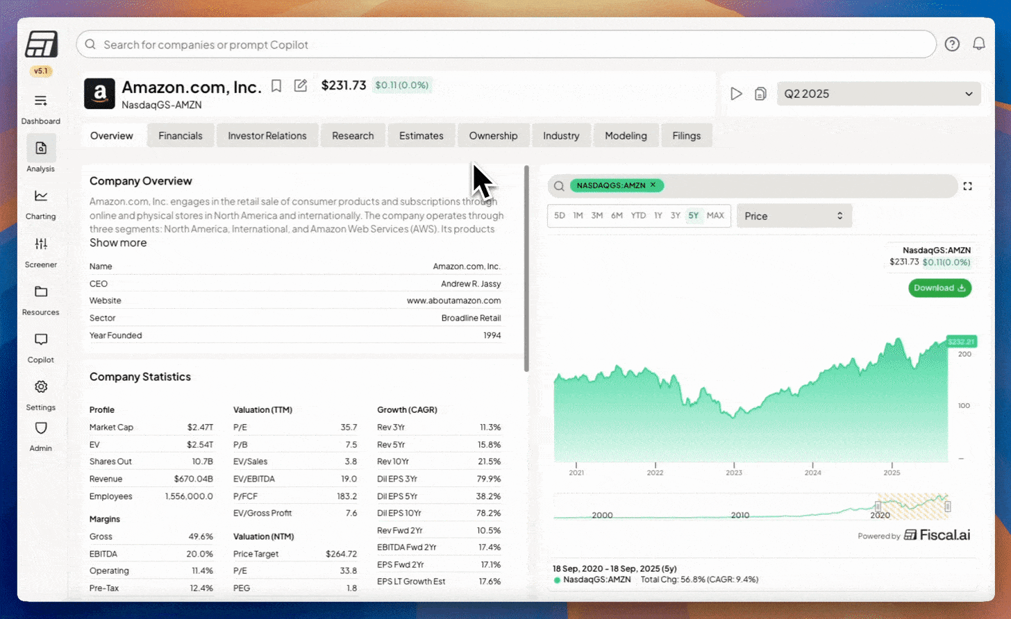Click the Market Cap value $2.47T

200,427
